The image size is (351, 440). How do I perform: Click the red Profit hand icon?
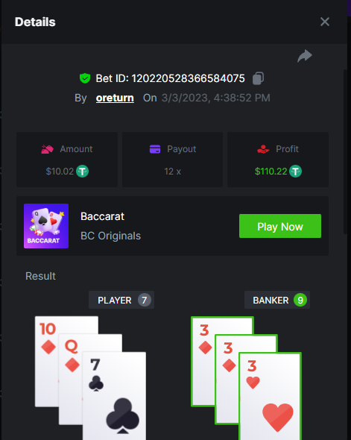click(263, 149)
